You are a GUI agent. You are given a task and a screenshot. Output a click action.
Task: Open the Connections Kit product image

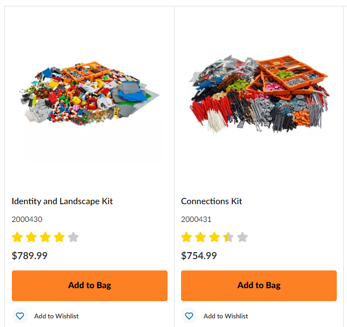(259, 93)
